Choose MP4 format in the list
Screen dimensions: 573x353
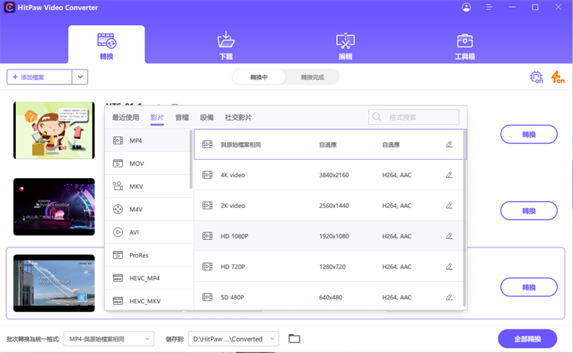147,141
